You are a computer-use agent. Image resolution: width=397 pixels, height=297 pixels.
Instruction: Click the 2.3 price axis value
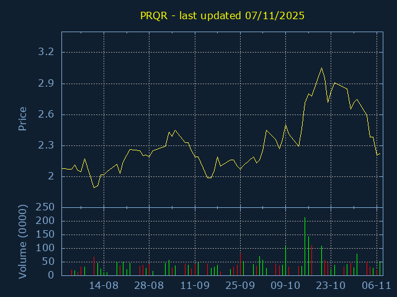(46, 145)
